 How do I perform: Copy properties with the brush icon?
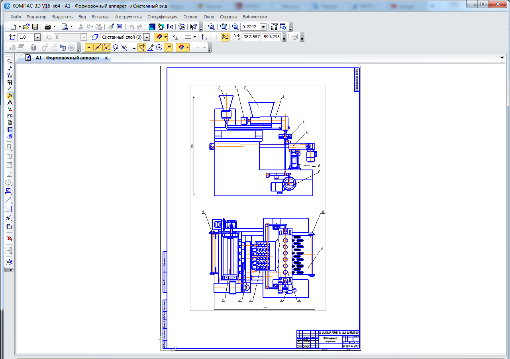(111, 27)
